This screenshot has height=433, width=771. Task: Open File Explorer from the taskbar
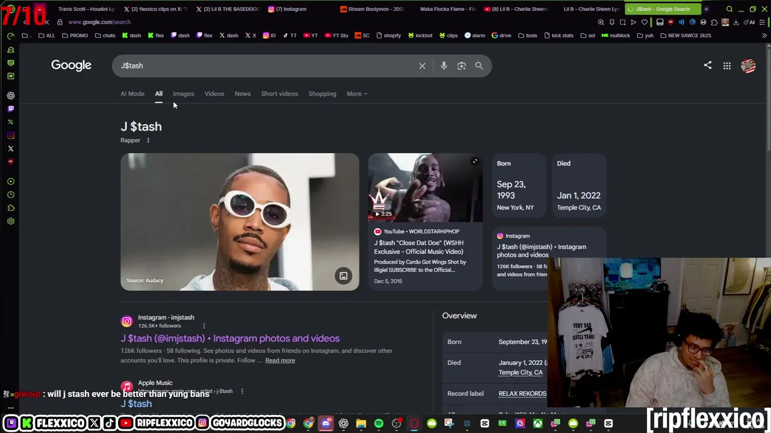tap(361, 423)
